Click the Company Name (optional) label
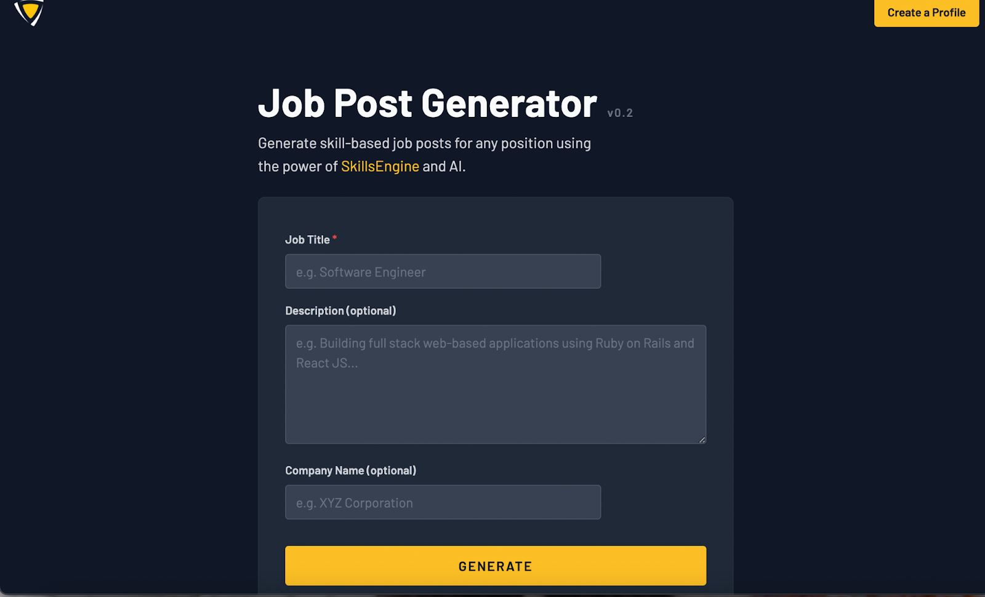Screen dimensions: 985x597 point(350,471)
